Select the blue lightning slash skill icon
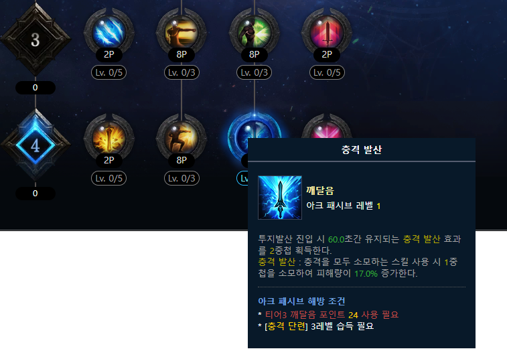This screenshot has width=507, height=357. tap(109, 32)
